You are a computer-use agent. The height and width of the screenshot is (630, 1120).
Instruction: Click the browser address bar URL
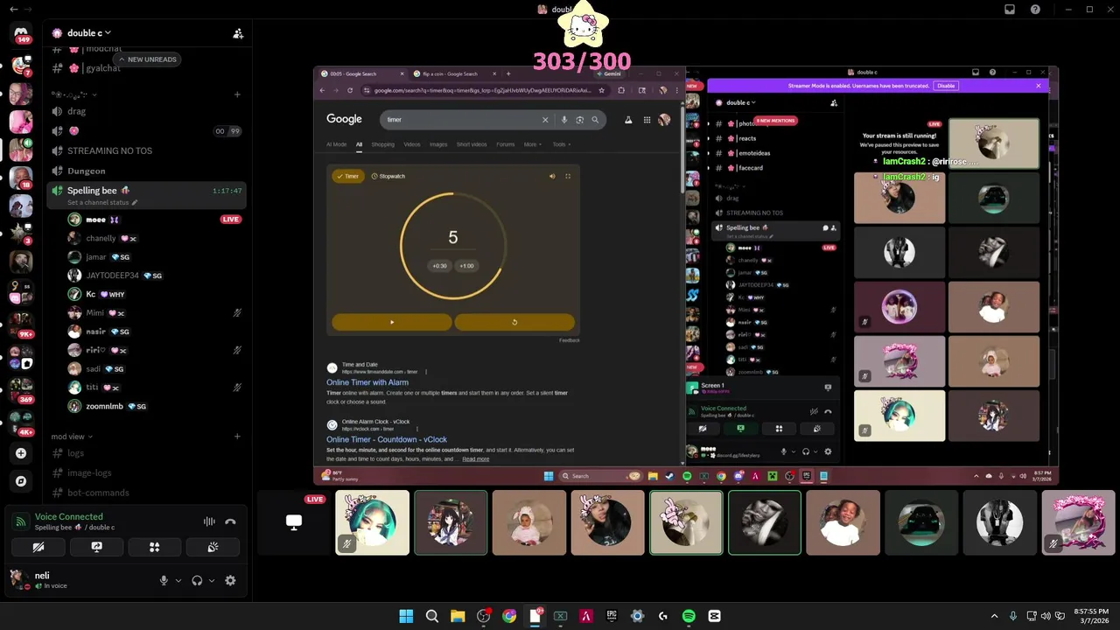pyautogui.click(x=481, y=90)
